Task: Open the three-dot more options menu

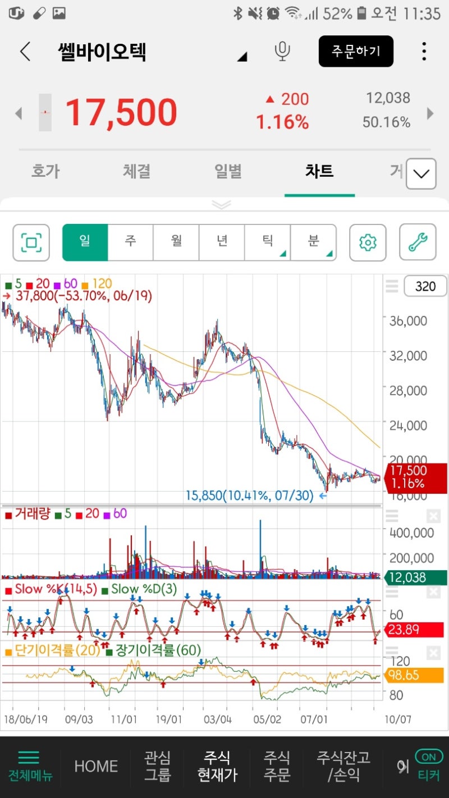Action: [424, 52]
